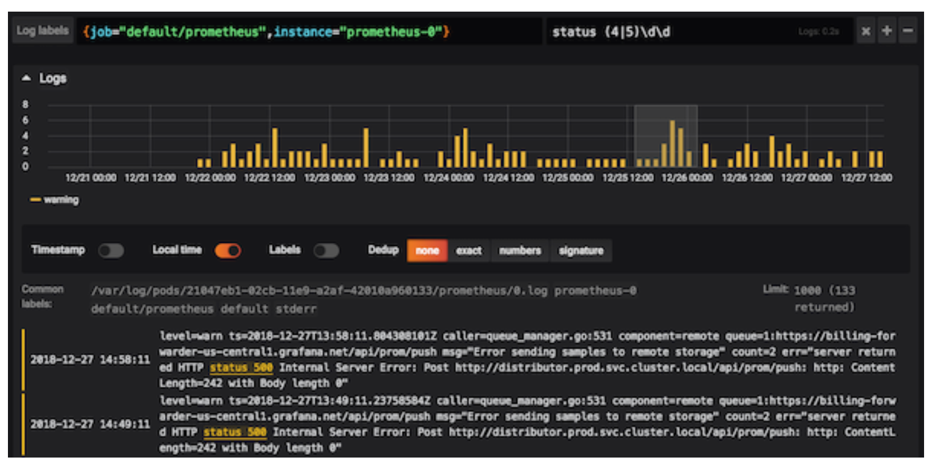
Task: Select Dedup exact option
Action: click(x=469, y=251)
